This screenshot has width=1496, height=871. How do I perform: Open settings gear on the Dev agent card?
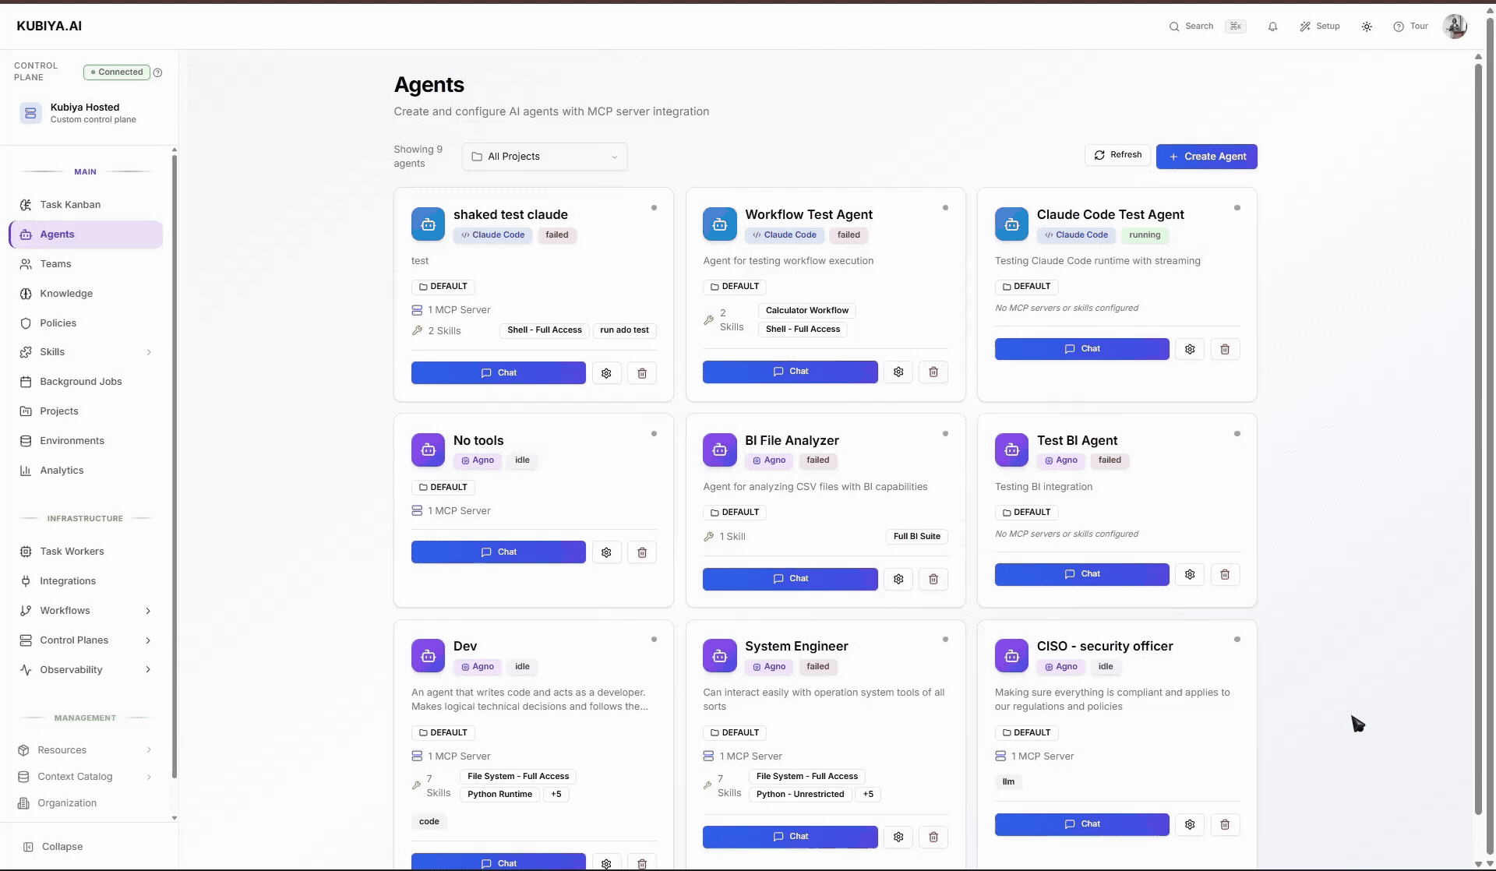tap(606, 863)
